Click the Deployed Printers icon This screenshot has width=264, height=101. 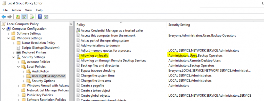19,52
